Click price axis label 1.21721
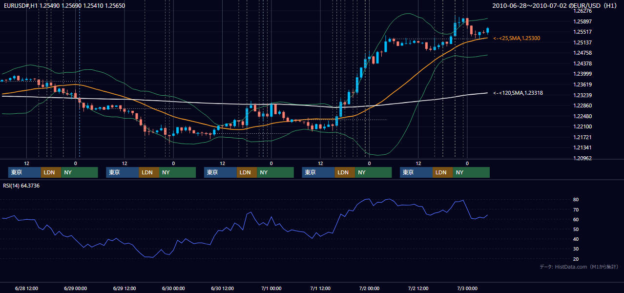The width and height of the screenshot is (624, 293). [x=582, y=137]
